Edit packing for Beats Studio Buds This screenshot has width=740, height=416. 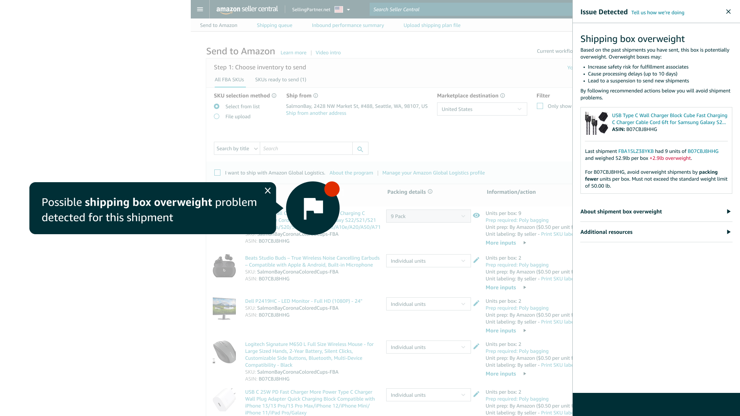pyautogui.click(x=476, y=260)
